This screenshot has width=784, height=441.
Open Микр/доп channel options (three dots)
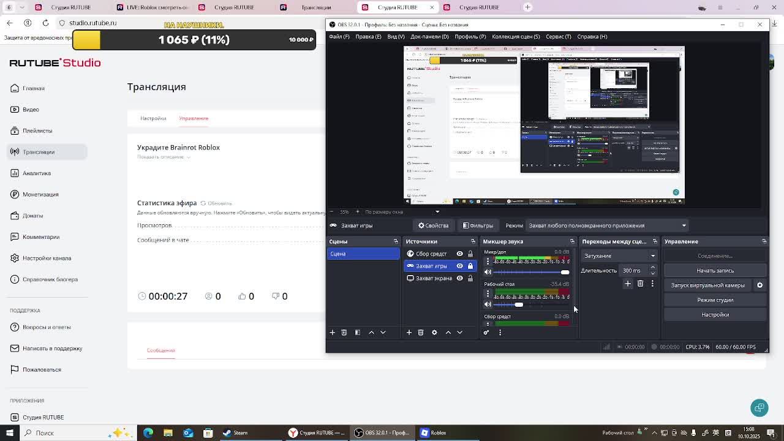(x=488, y=262)
